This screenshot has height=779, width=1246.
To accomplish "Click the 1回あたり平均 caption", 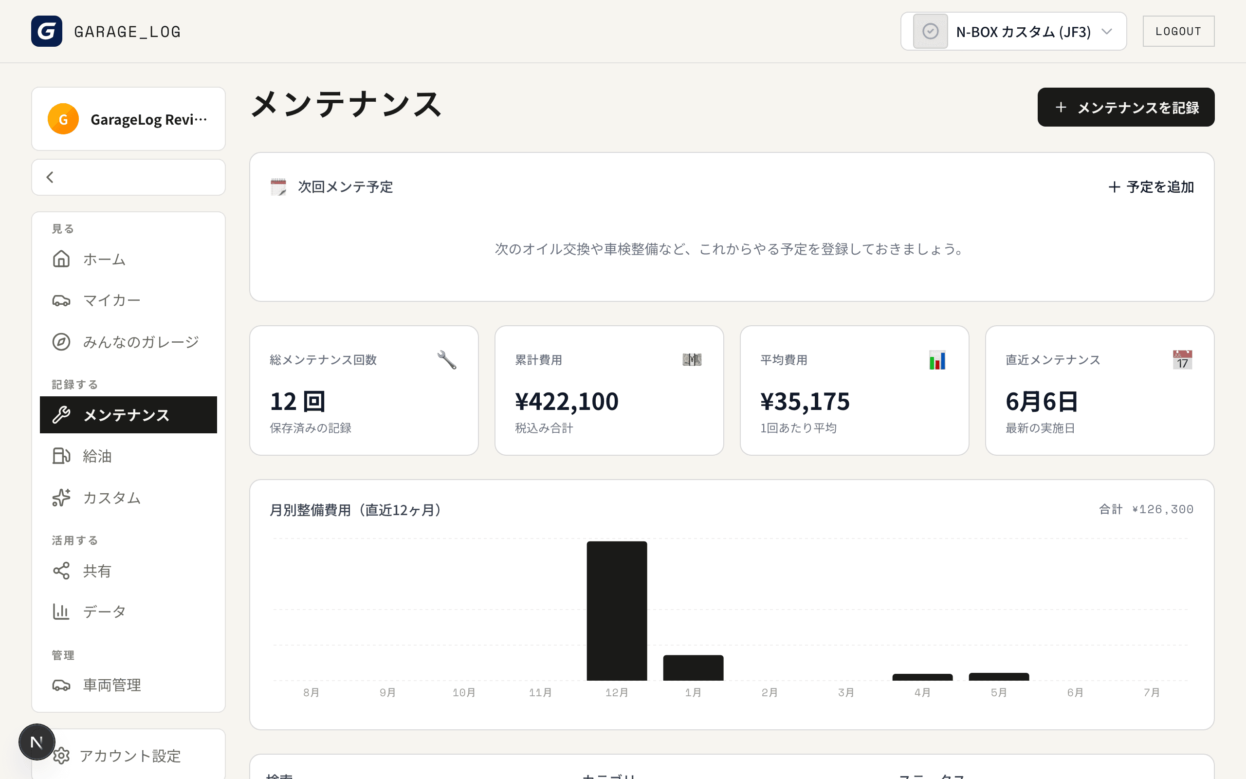I will click(798, 428).
